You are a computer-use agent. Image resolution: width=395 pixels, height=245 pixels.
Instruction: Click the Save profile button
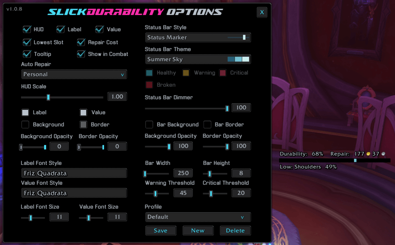[x=161, y=230]
